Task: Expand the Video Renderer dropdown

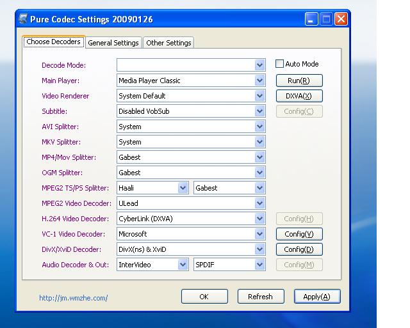Action: tap(191, 96)
